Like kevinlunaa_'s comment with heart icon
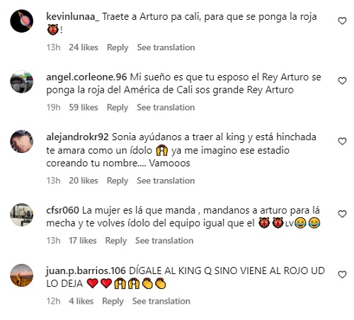The height and width of the screenshot is (320, 354). tap(342, 21)
